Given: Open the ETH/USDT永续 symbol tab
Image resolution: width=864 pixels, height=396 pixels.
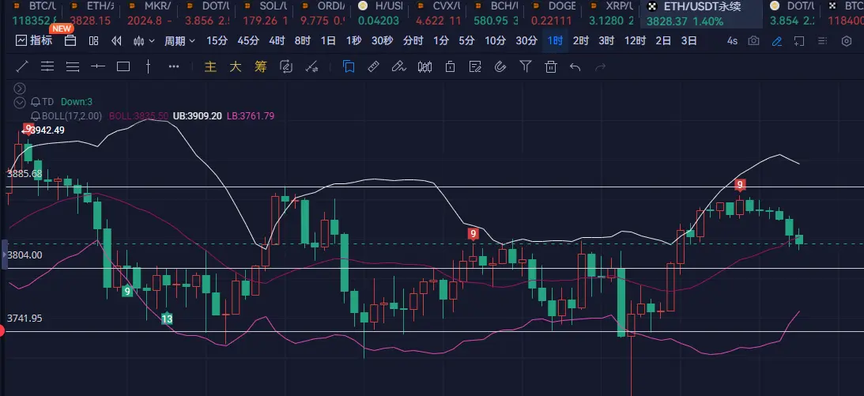Looking at the screenshot, I should pos(702,13).
